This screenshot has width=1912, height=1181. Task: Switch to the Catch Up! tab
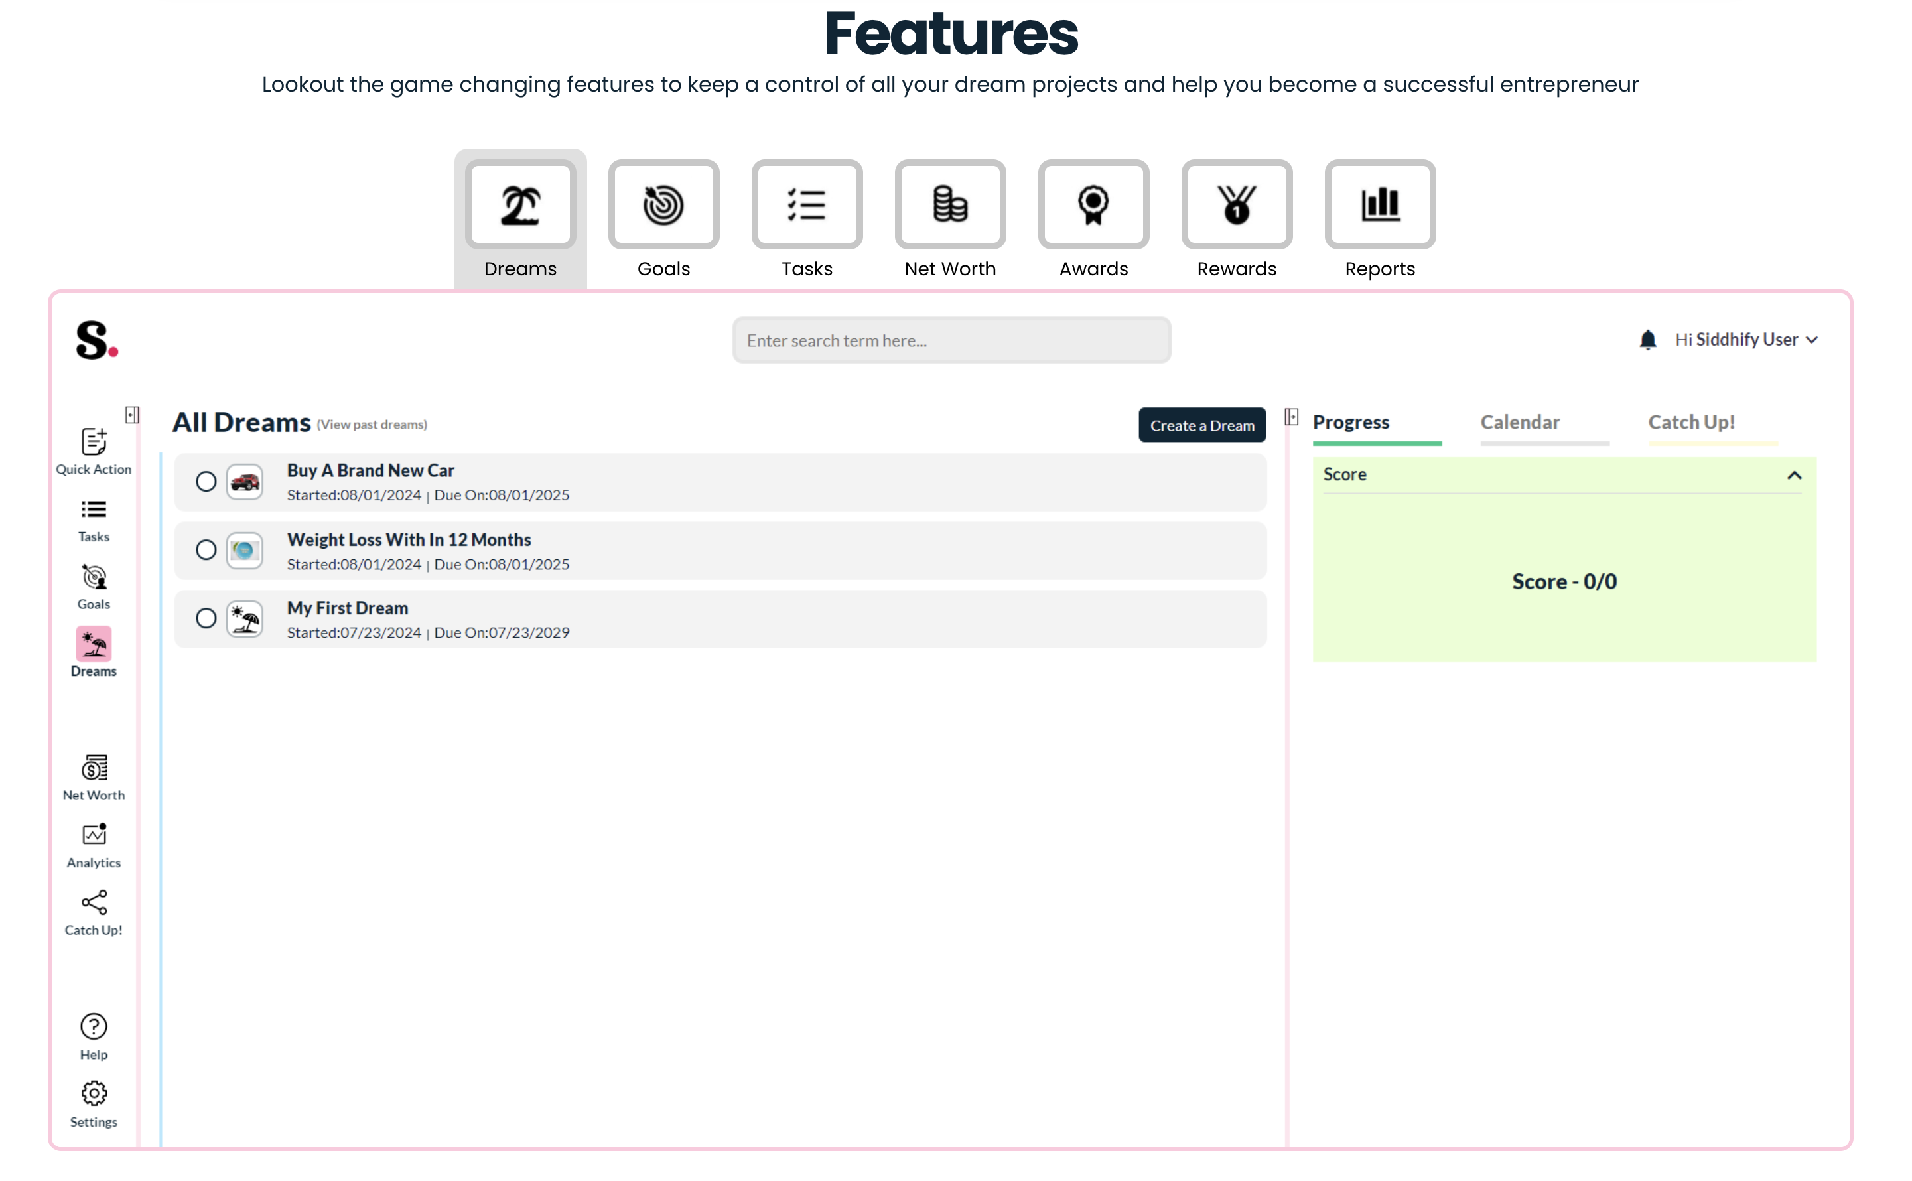pyautogui.click(x=1691, y=423)
